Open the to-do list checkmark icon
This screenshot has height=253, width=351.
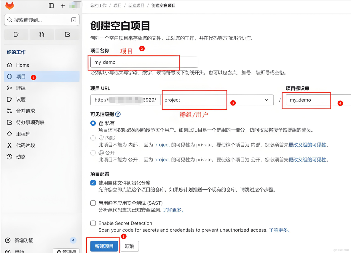tap(67, 34)
